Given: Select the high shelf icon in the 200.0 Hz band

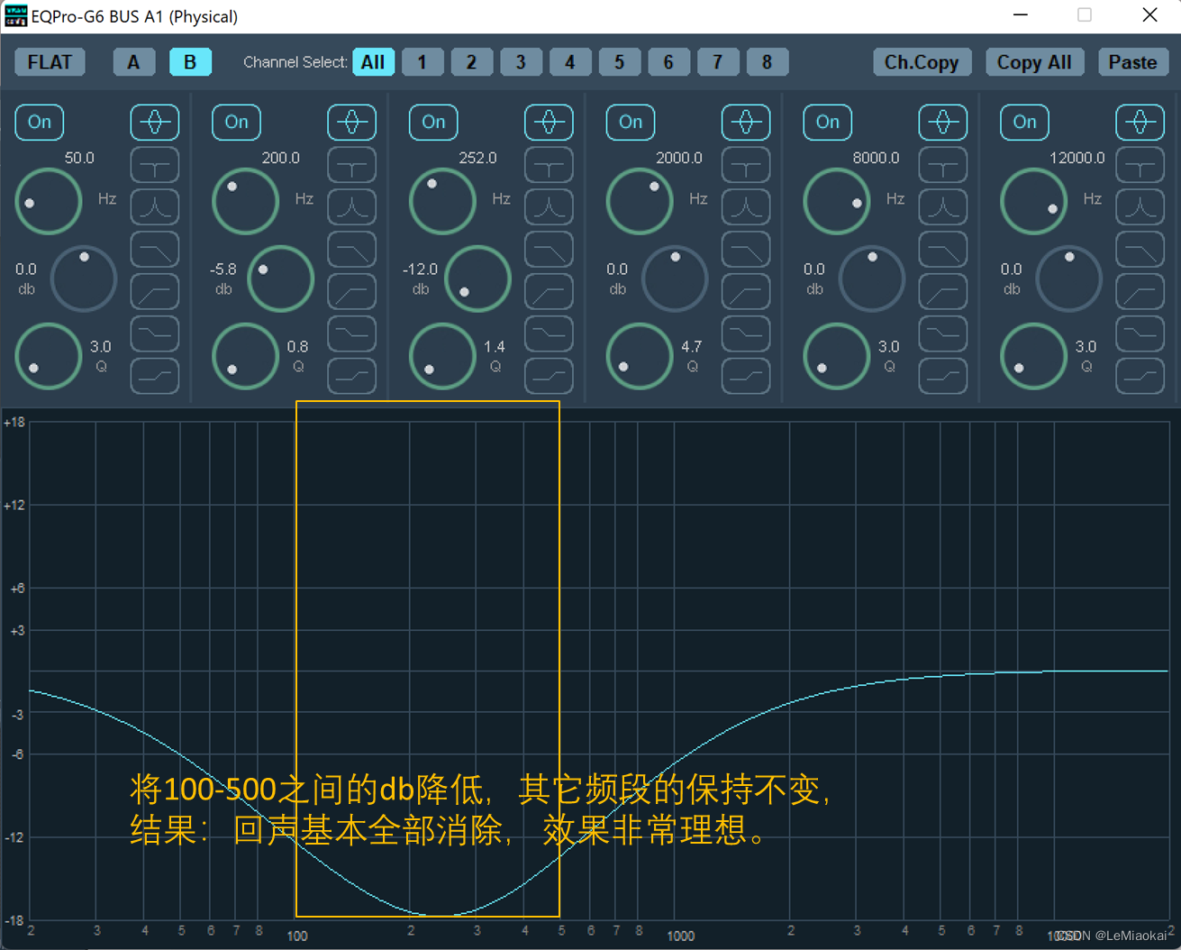Looking at the screenshot, I should pyautogui.click(x=351, y=376).
